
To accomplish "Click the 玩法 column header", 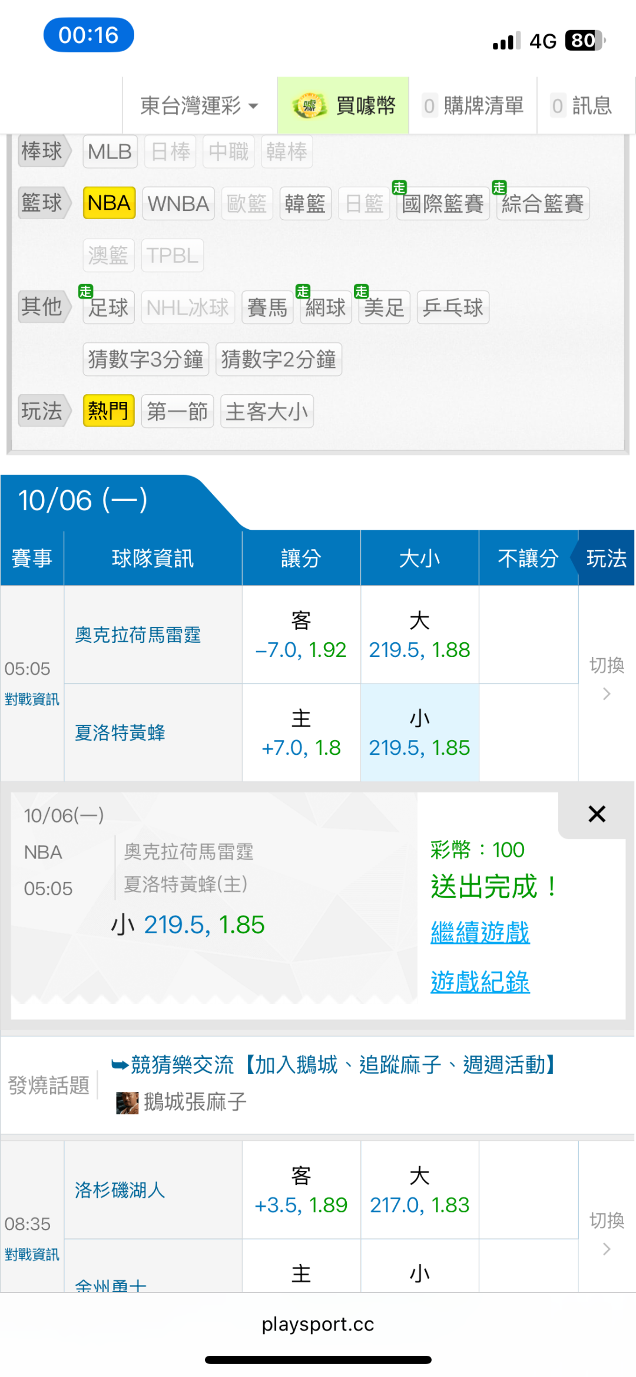I will [x=606, y=558].
